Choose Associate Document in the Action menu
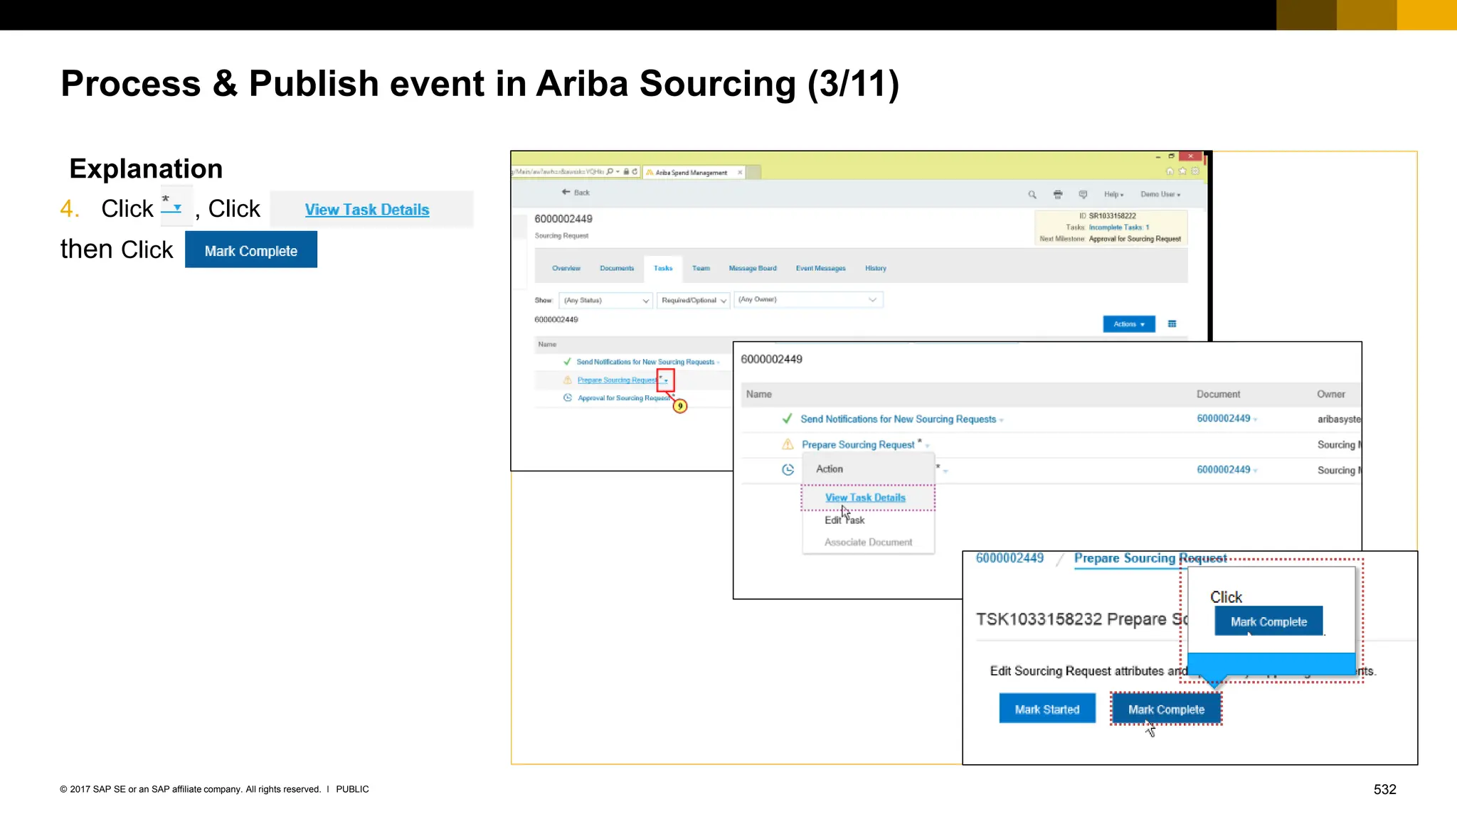This screenshot has width=1457, height=819. pos(868,542)
